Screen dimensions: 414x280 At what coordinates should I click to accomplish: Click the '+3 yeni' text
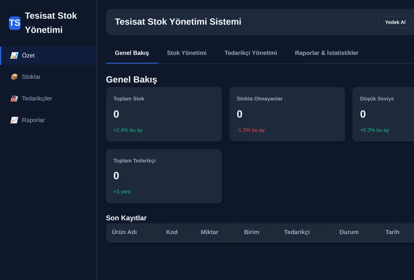tap(122, 192)
